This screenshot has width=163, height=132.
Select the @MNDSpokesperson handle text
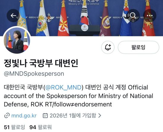tap(34, 74)
